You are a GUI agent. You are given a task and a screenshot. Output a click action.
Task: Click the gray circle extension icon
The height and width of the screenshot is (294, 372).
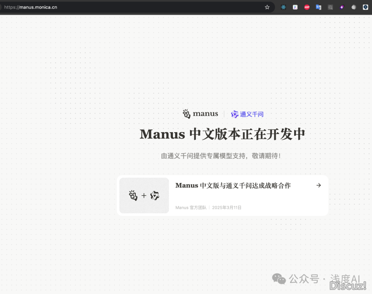pyautogui.click(x=354, y=7)
